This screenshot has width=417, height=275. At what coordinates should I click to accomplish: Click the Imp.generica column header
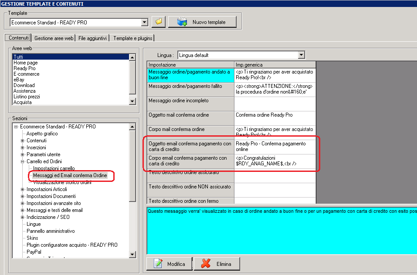point(275,65)
